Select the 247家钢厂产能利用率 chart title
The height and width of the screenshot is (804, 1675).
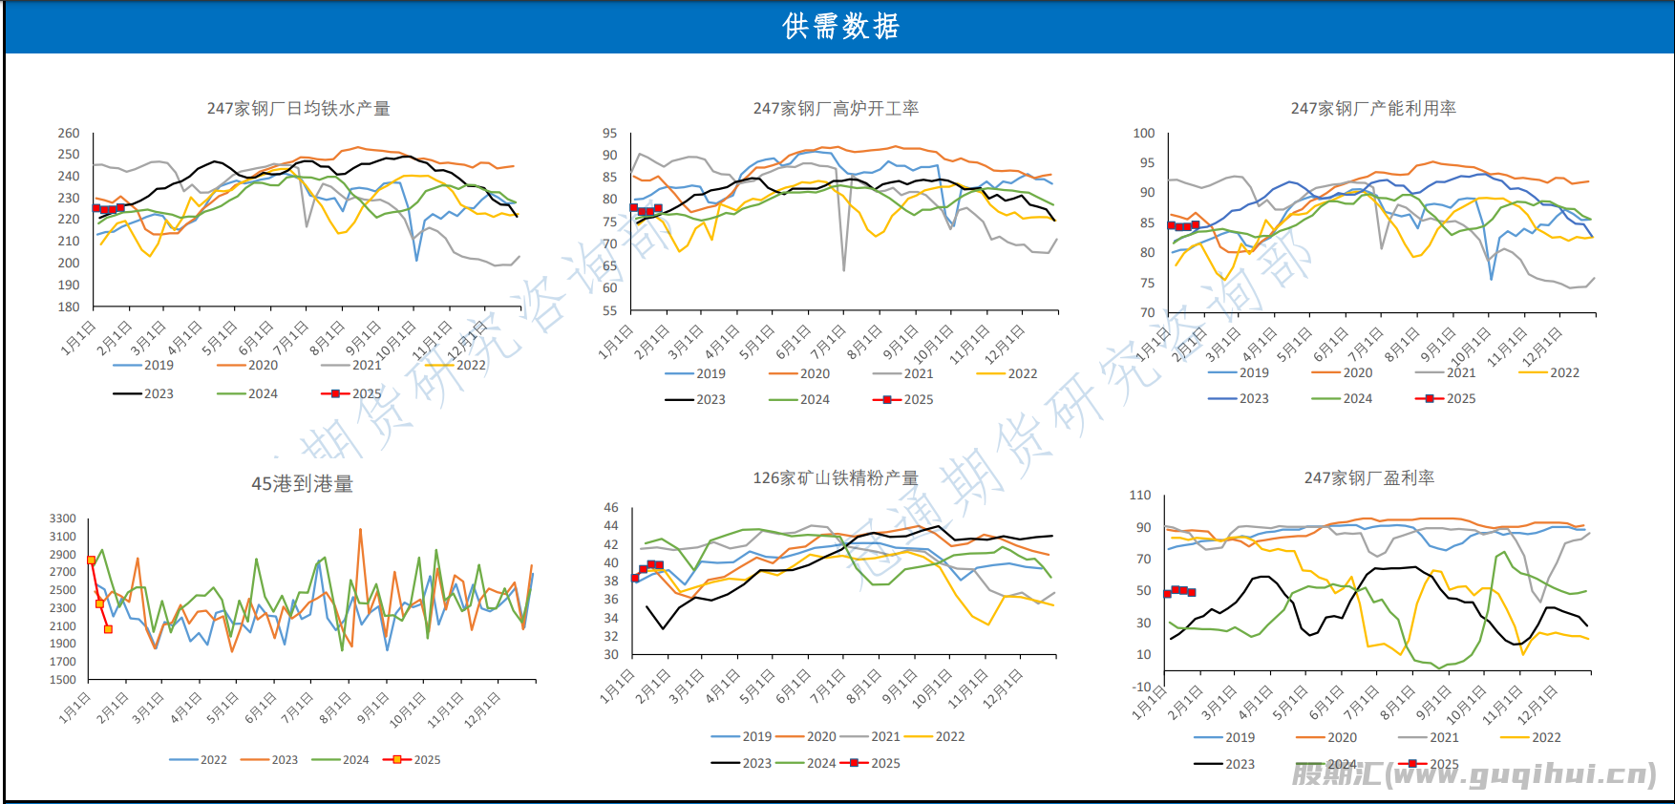[1373, 109]
